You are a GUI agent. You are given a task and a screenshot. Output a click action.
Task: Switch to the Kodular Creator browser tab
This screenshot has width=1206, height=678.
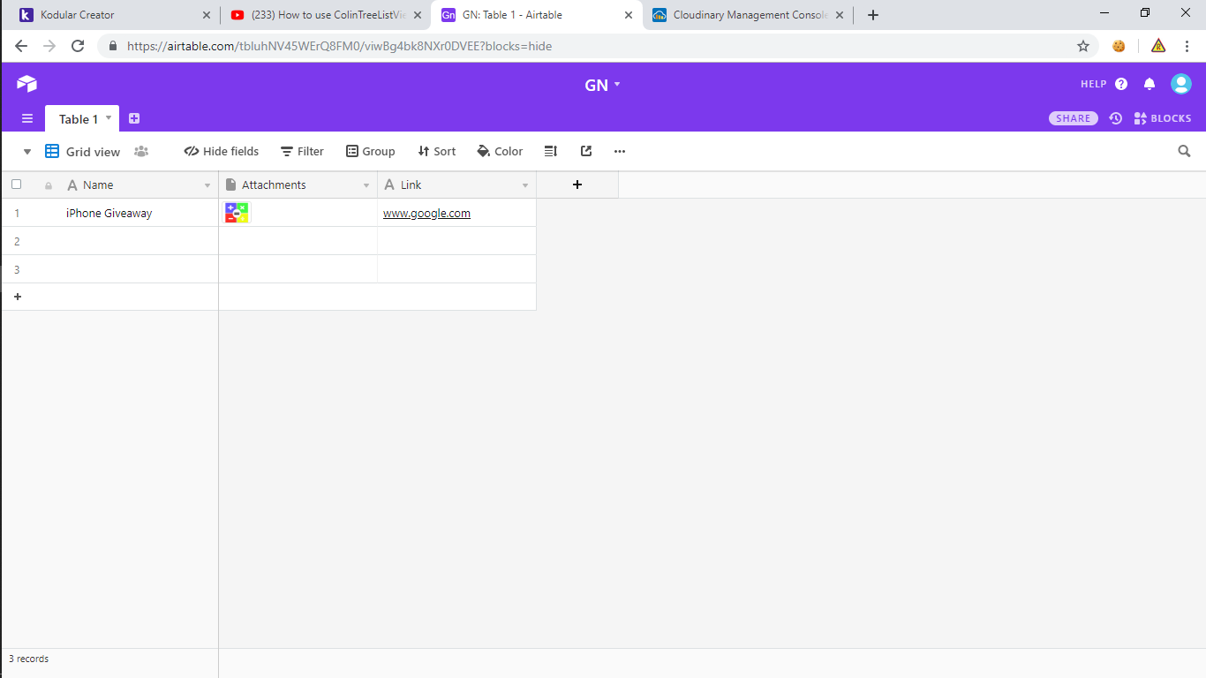click(x=110, y=15)
